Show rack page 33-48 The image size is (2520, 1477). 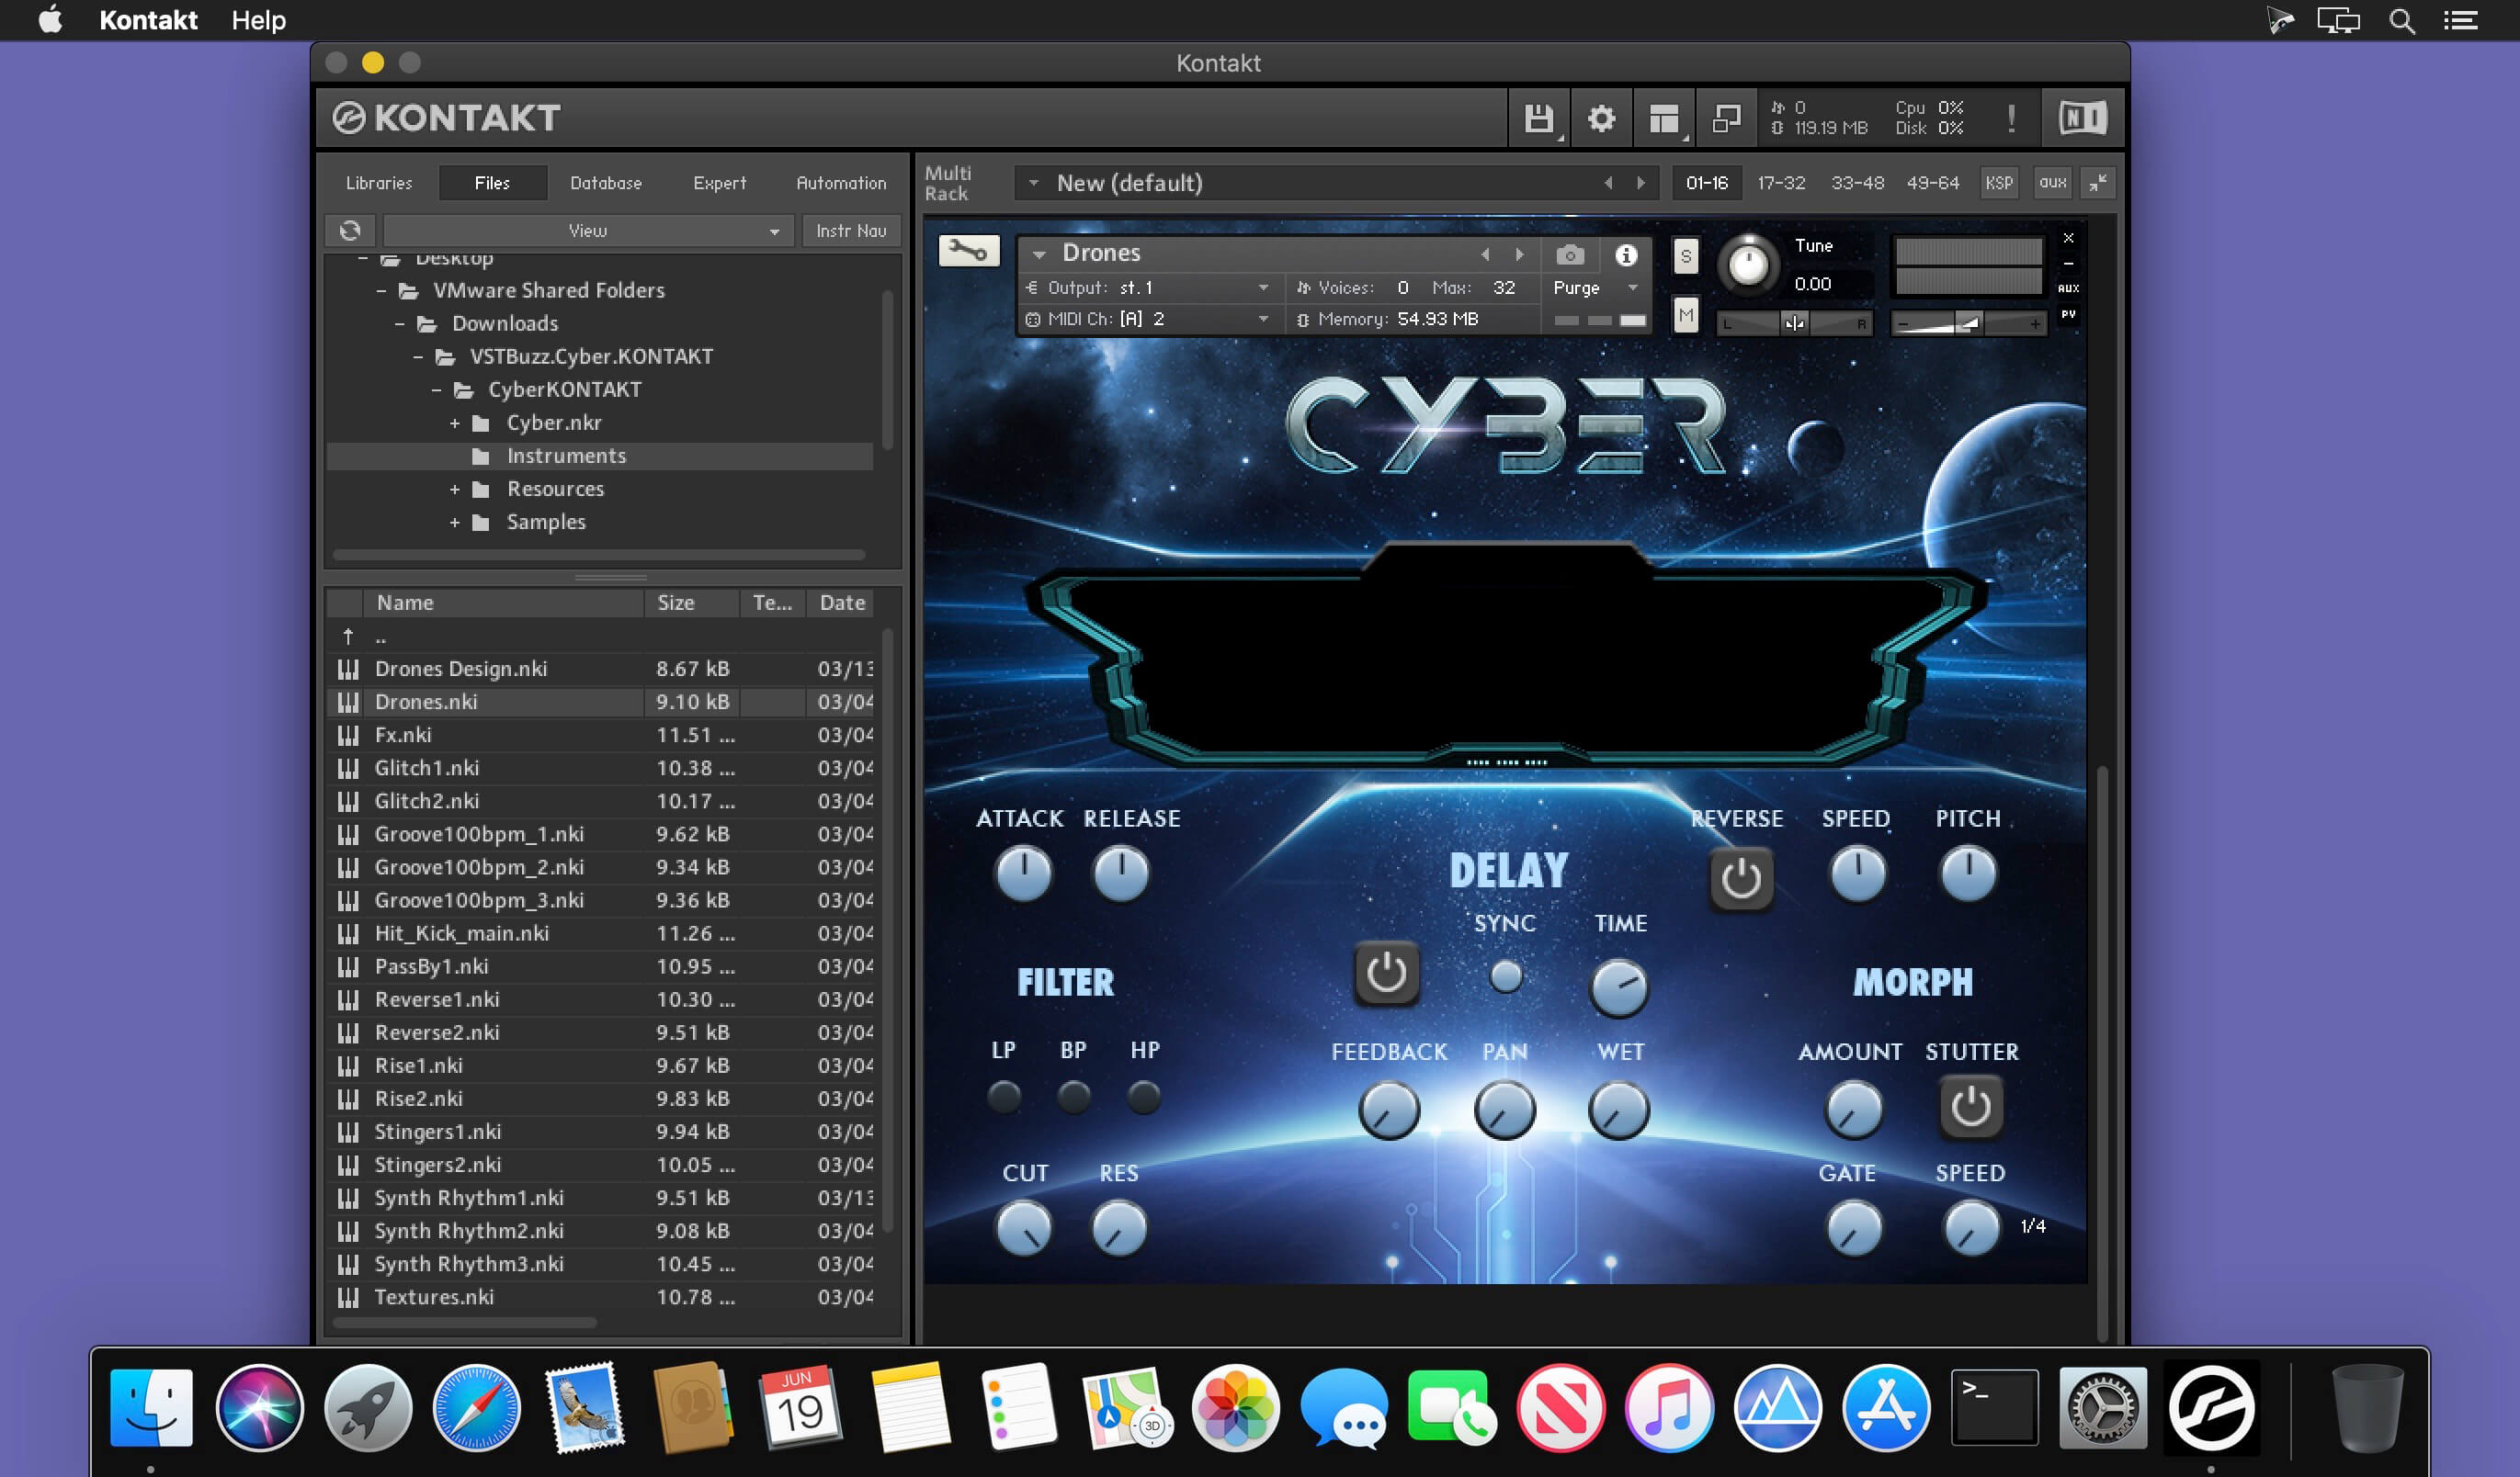[x=1857, y=183]
